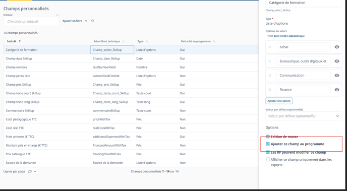This screenshot has height=191, width=347.
Task: Click the Chercher un intitulé search field
Action: (x=31, y=22)
